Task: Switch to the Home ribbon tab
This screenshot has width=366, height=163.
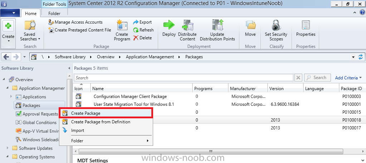Action: pos(30,13)
